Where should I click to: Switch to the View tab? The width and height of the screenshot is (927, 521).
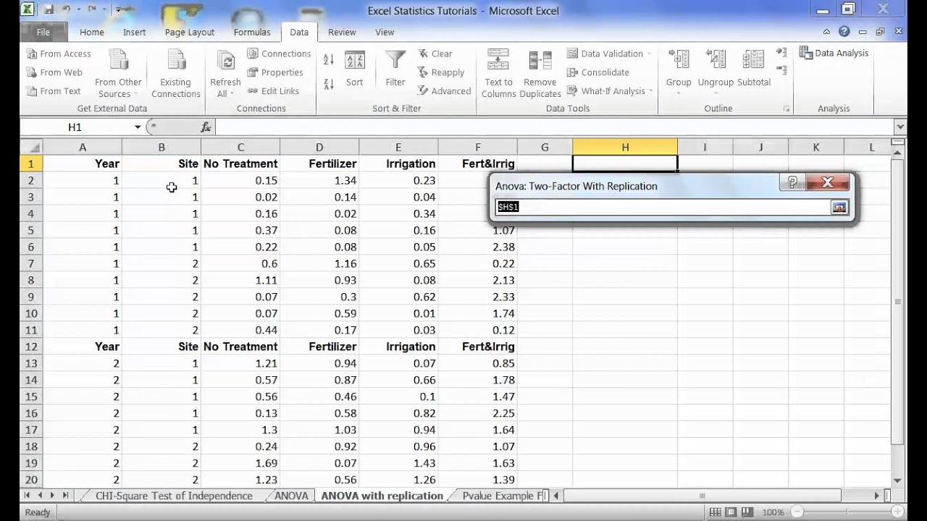point(385,32)
